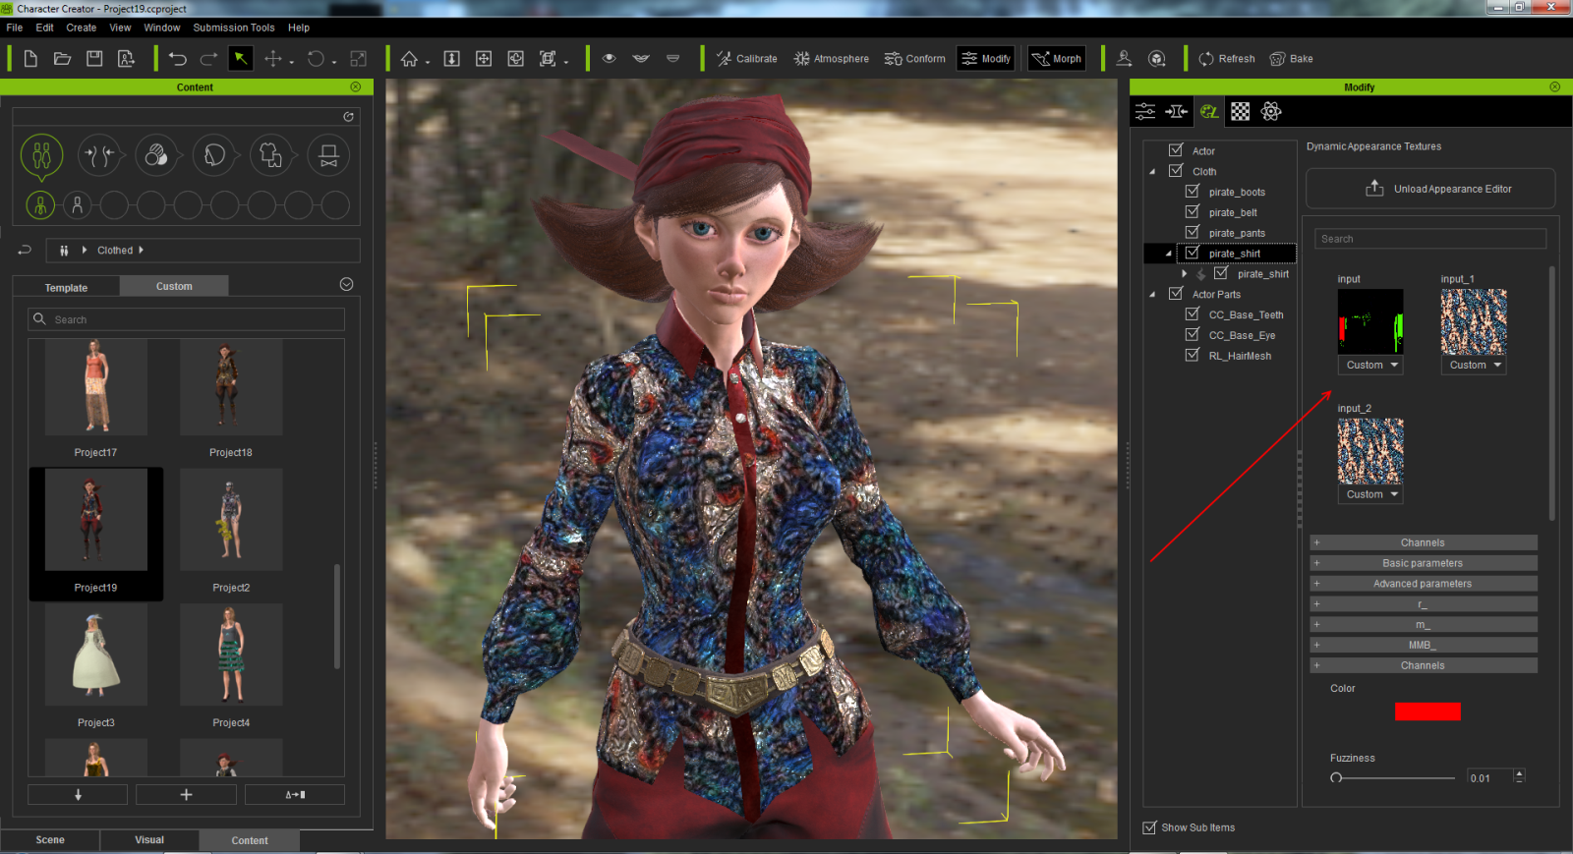
Task: Toggle eye display icon in toolbar
Action: pyautogui.click(x=610, y=58)
